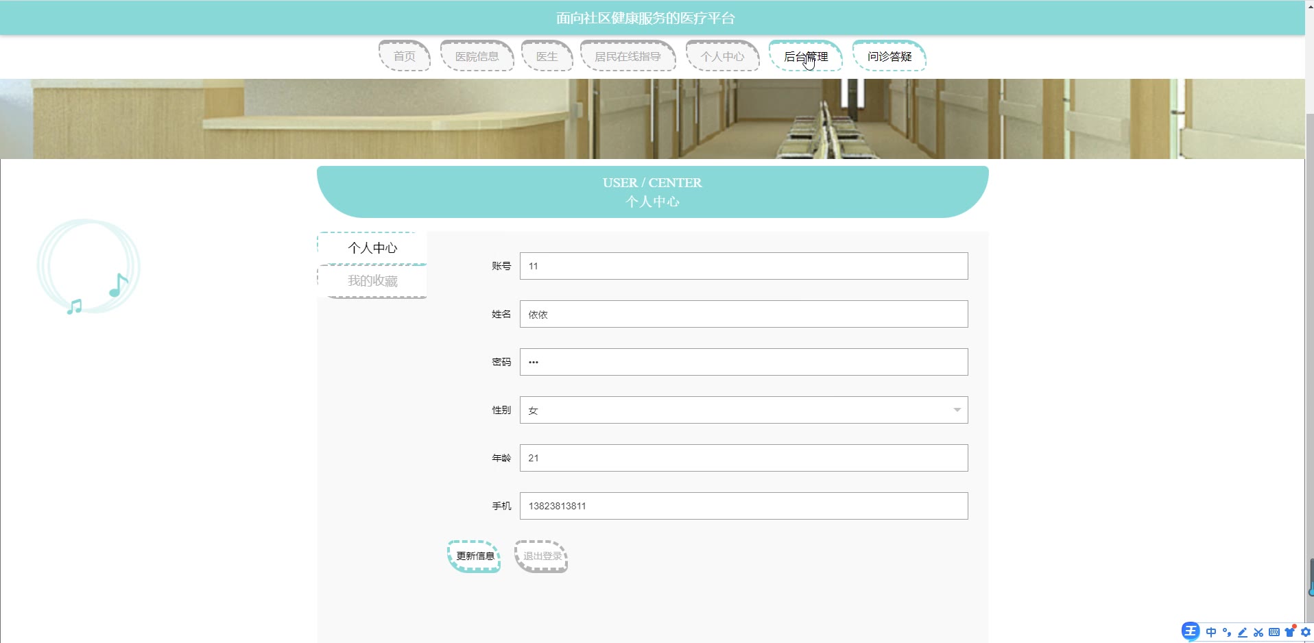Switch to 我的收藏 side tab
Viewport: 1314px width, 643px height.
pyautogui.click(x=372, y=281)
